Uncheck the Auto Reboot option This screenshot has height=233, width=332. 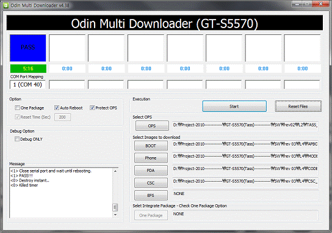coord(57,108)
